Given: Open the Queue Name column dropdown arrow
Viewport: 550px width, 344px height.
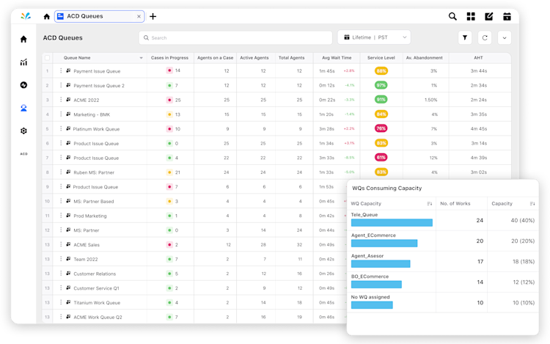Looking at the screenshot, I should [x=141, y=58].
